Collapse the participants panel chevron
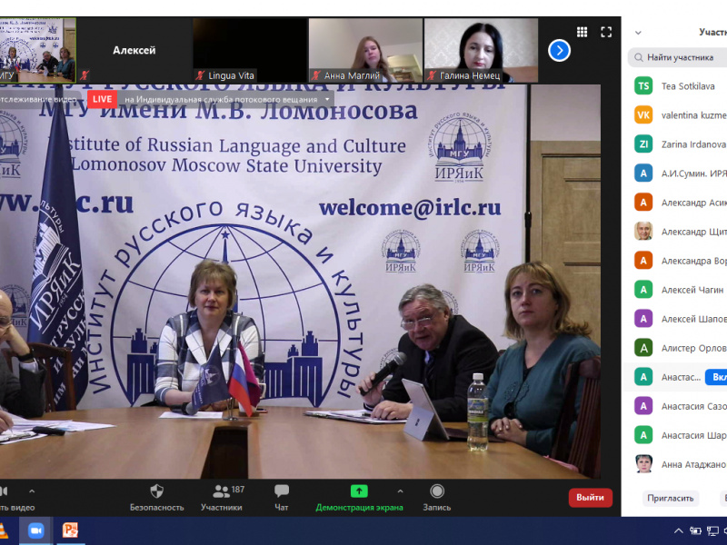 (x=638, y=33)
